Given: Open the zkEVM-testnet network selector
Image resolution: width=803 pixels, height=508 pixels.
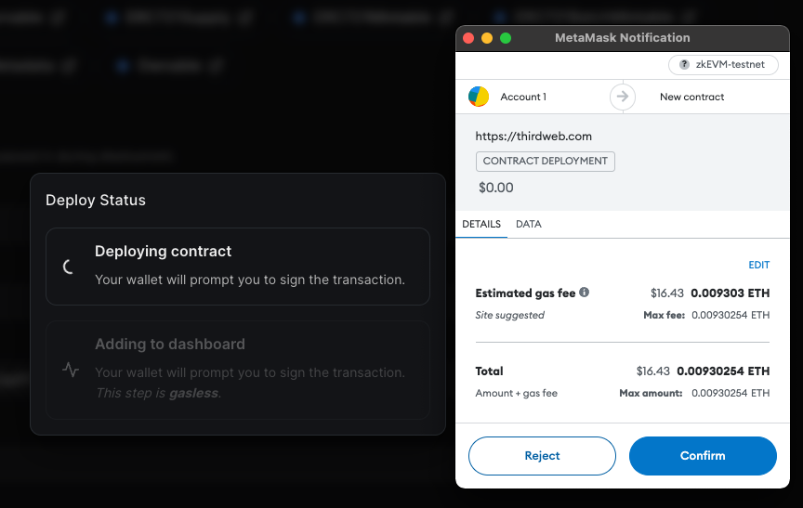Looking at the screenshot, I should [723, 64].
